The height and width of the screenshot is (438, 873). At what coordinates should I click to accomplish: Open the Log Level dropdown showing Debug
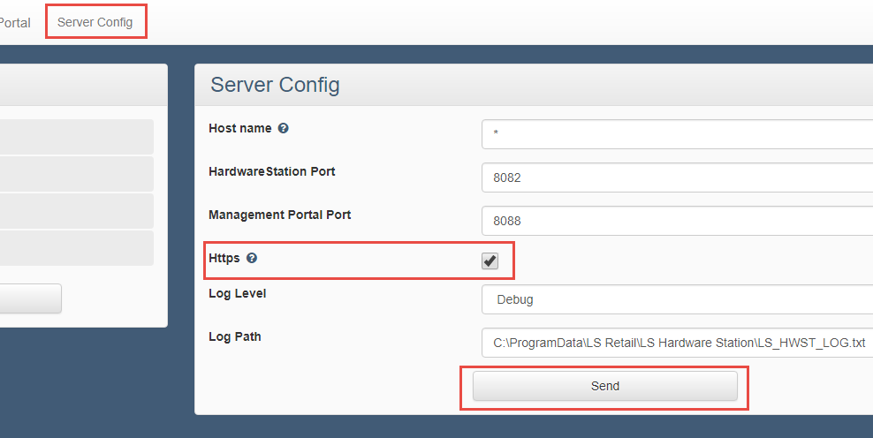(677, 299)
